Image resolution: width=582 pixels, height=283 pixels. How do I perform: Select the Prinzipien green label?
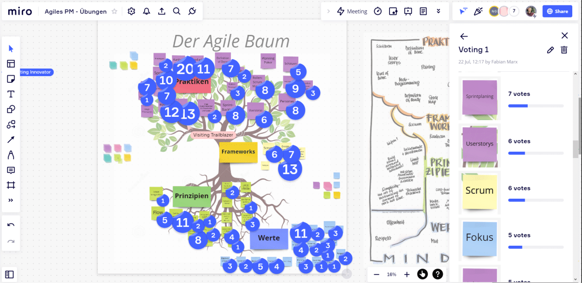pyautogui.click(x=192, y=196)
